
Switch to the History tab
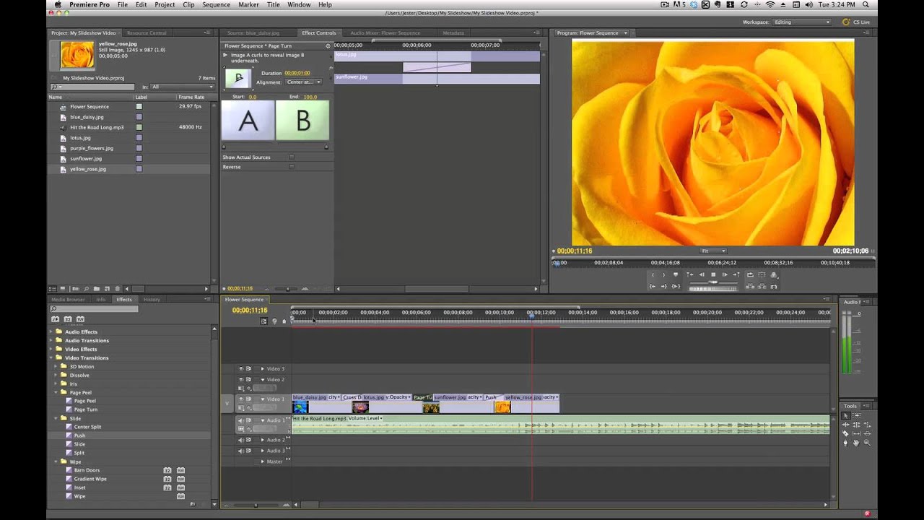[152, 299]
